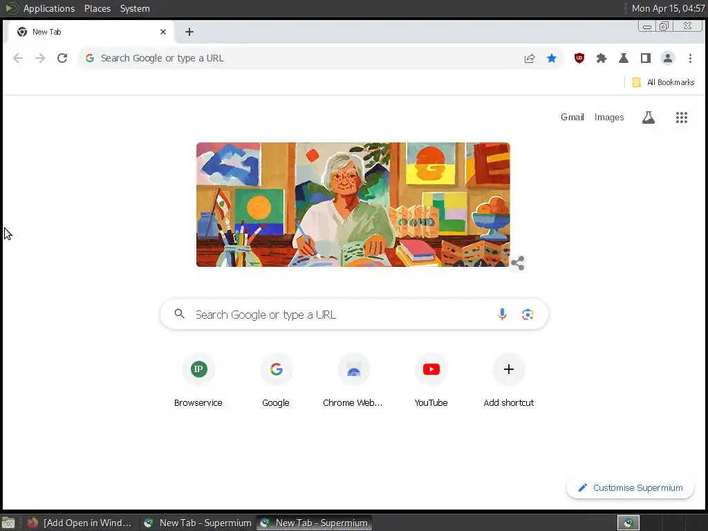Image resolution: width=708 pixels, height=531 pixels.
Task: Start voice search with microphone
Action: coord(502,315)
